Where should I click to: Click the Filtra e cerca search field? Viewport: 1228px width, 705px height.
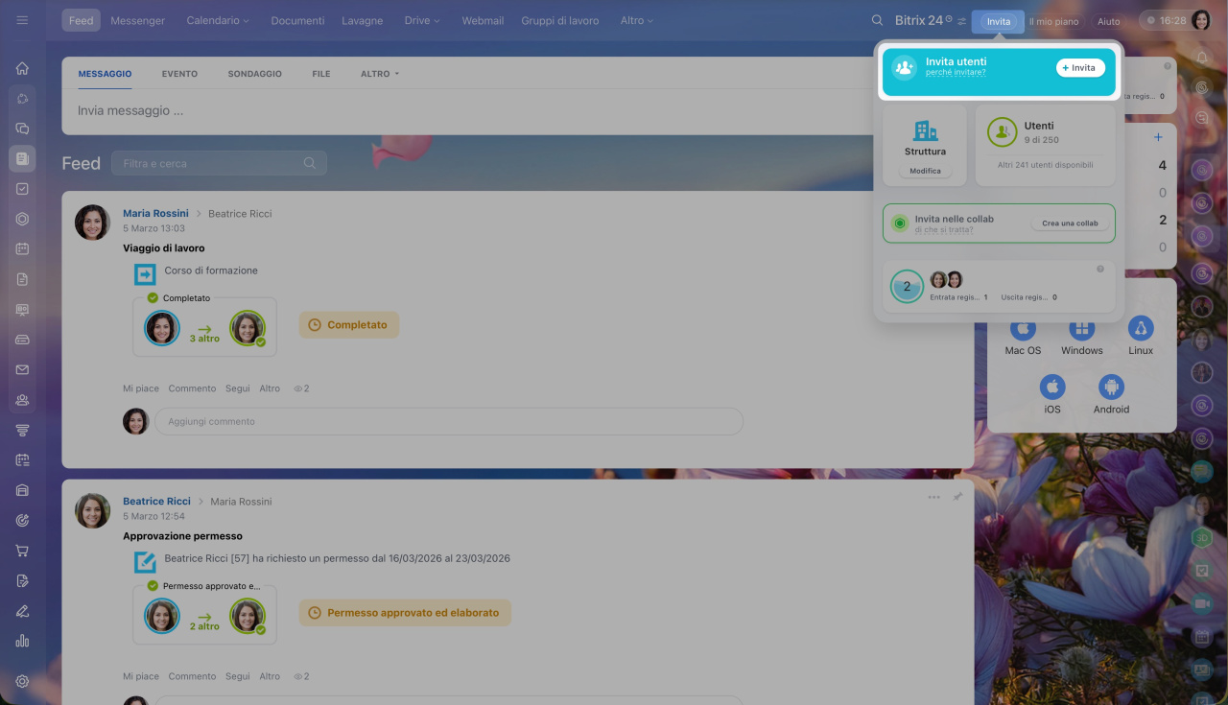(211, 163)
